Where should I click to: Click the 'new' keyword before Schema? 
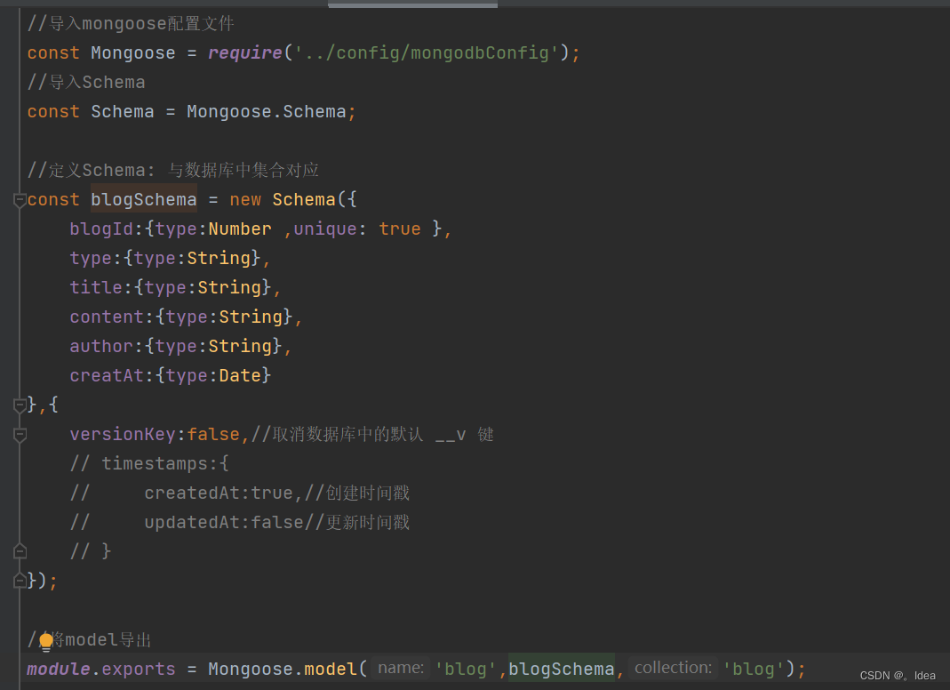[245, 199]
